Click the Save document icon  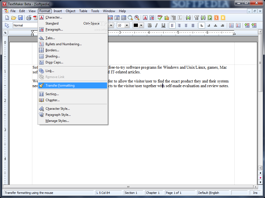20,18
